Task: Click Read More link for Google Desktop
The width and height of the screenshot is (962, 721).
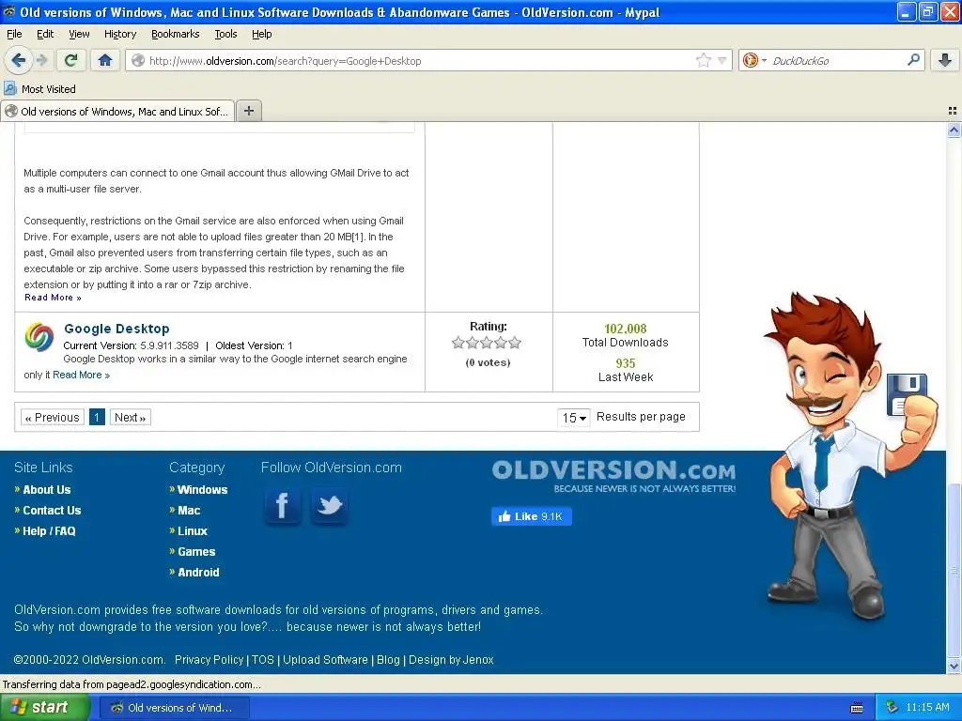Action: pyautogui.click(x=81, y=375)
